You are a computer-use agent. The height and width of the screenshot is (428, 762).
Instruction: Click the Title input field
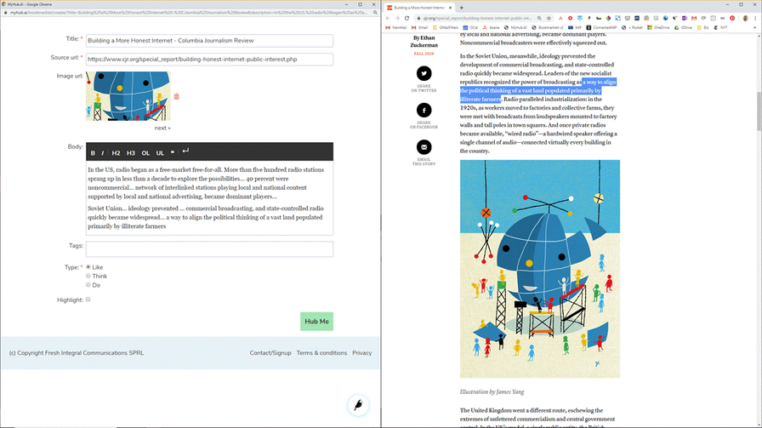(209, 40)
